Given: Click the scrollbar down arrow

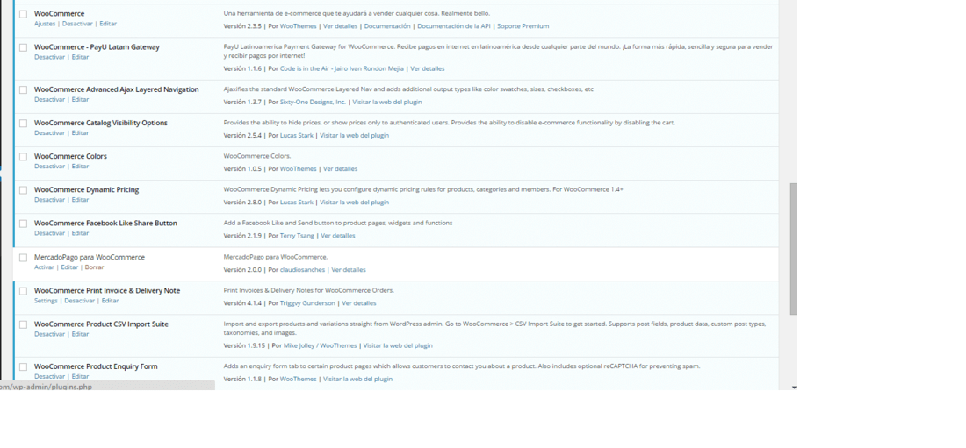Looking at the screenshot, I should click(794, 388).
